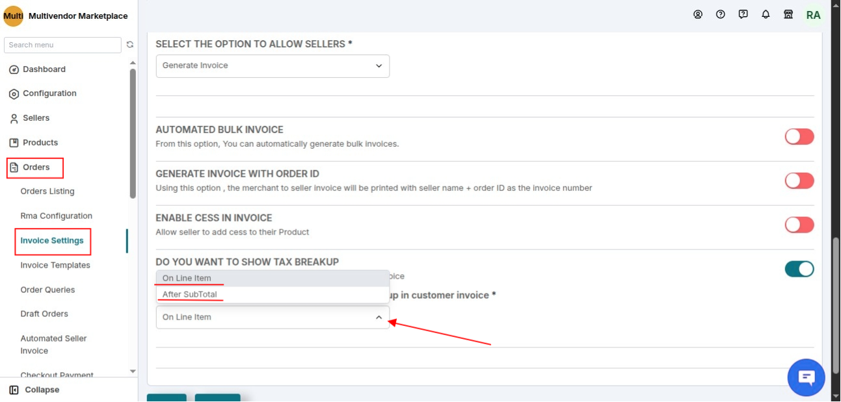Click the refresh icon beside the menu search
Image resolution: width=841 pixels, height=402 pixels.
point(130,45)
